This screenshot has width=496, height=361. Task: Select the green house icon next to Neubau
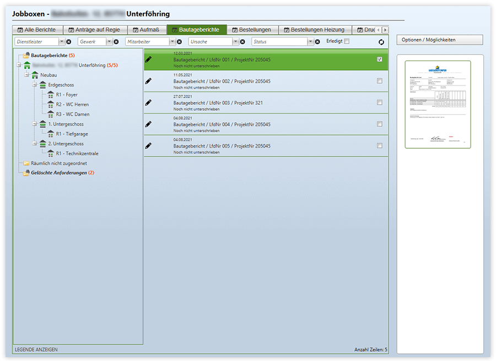[35, 75]
